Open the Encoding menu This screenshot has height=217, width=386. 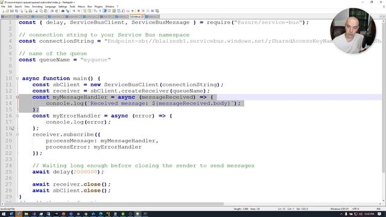[x=37, y=7]
